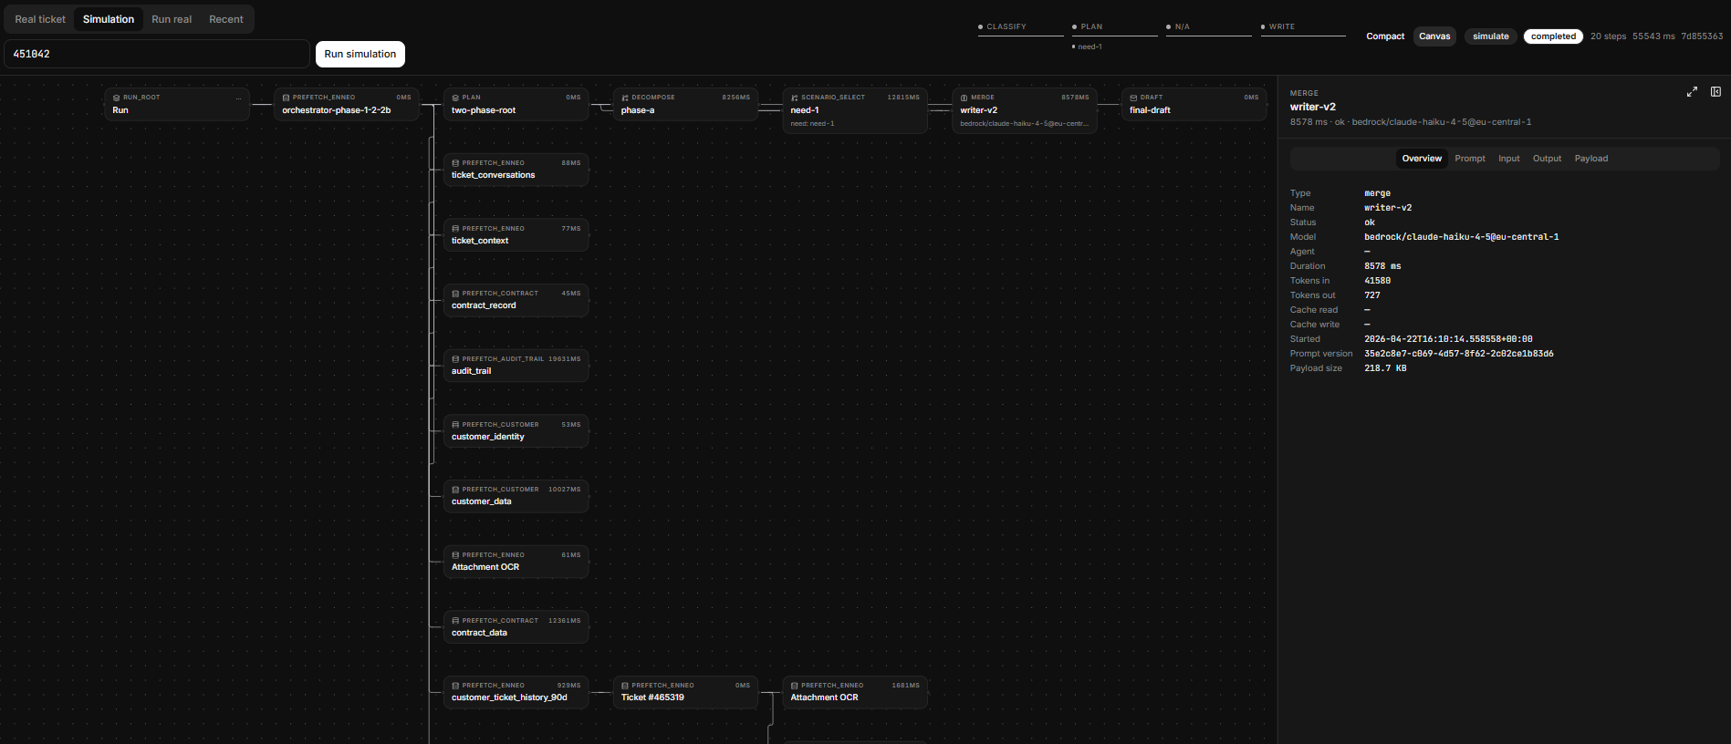The height and width of the screenshot is (744, 1731).
Task: Click the Payload size value 218.7 KB
Action: click(1385, 368)
